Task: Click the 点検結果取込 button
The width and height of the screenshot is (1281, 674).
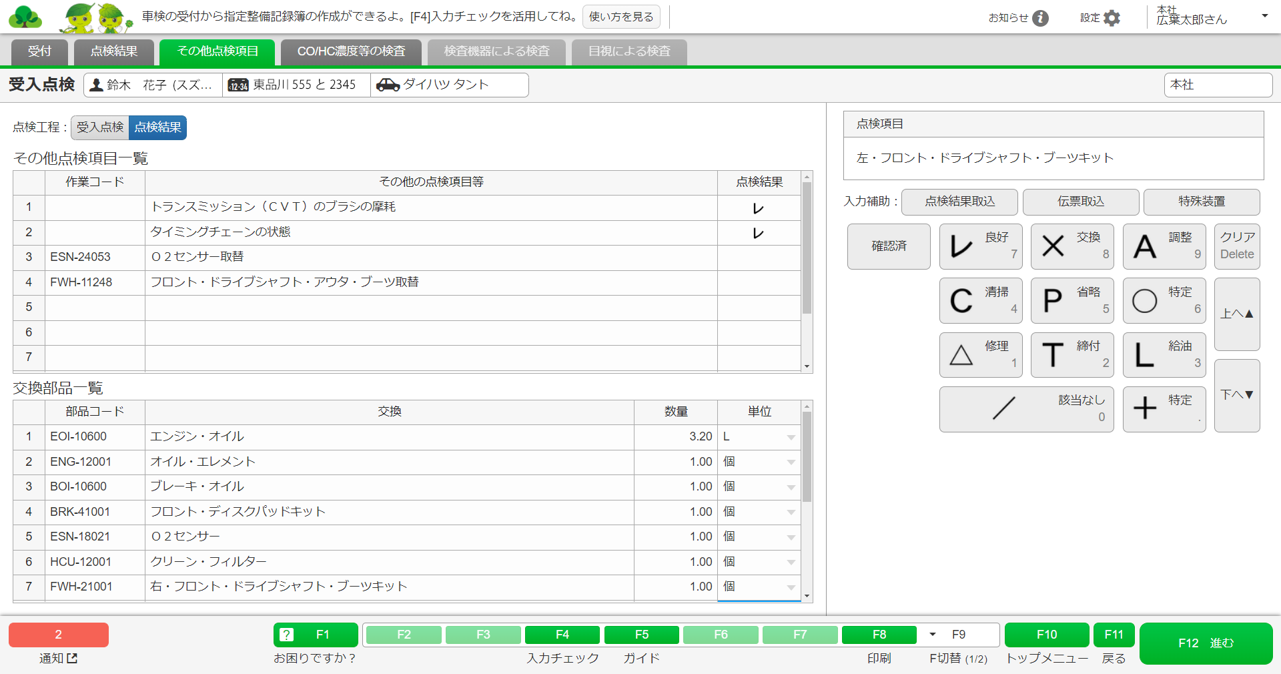Action: point(959,202)
